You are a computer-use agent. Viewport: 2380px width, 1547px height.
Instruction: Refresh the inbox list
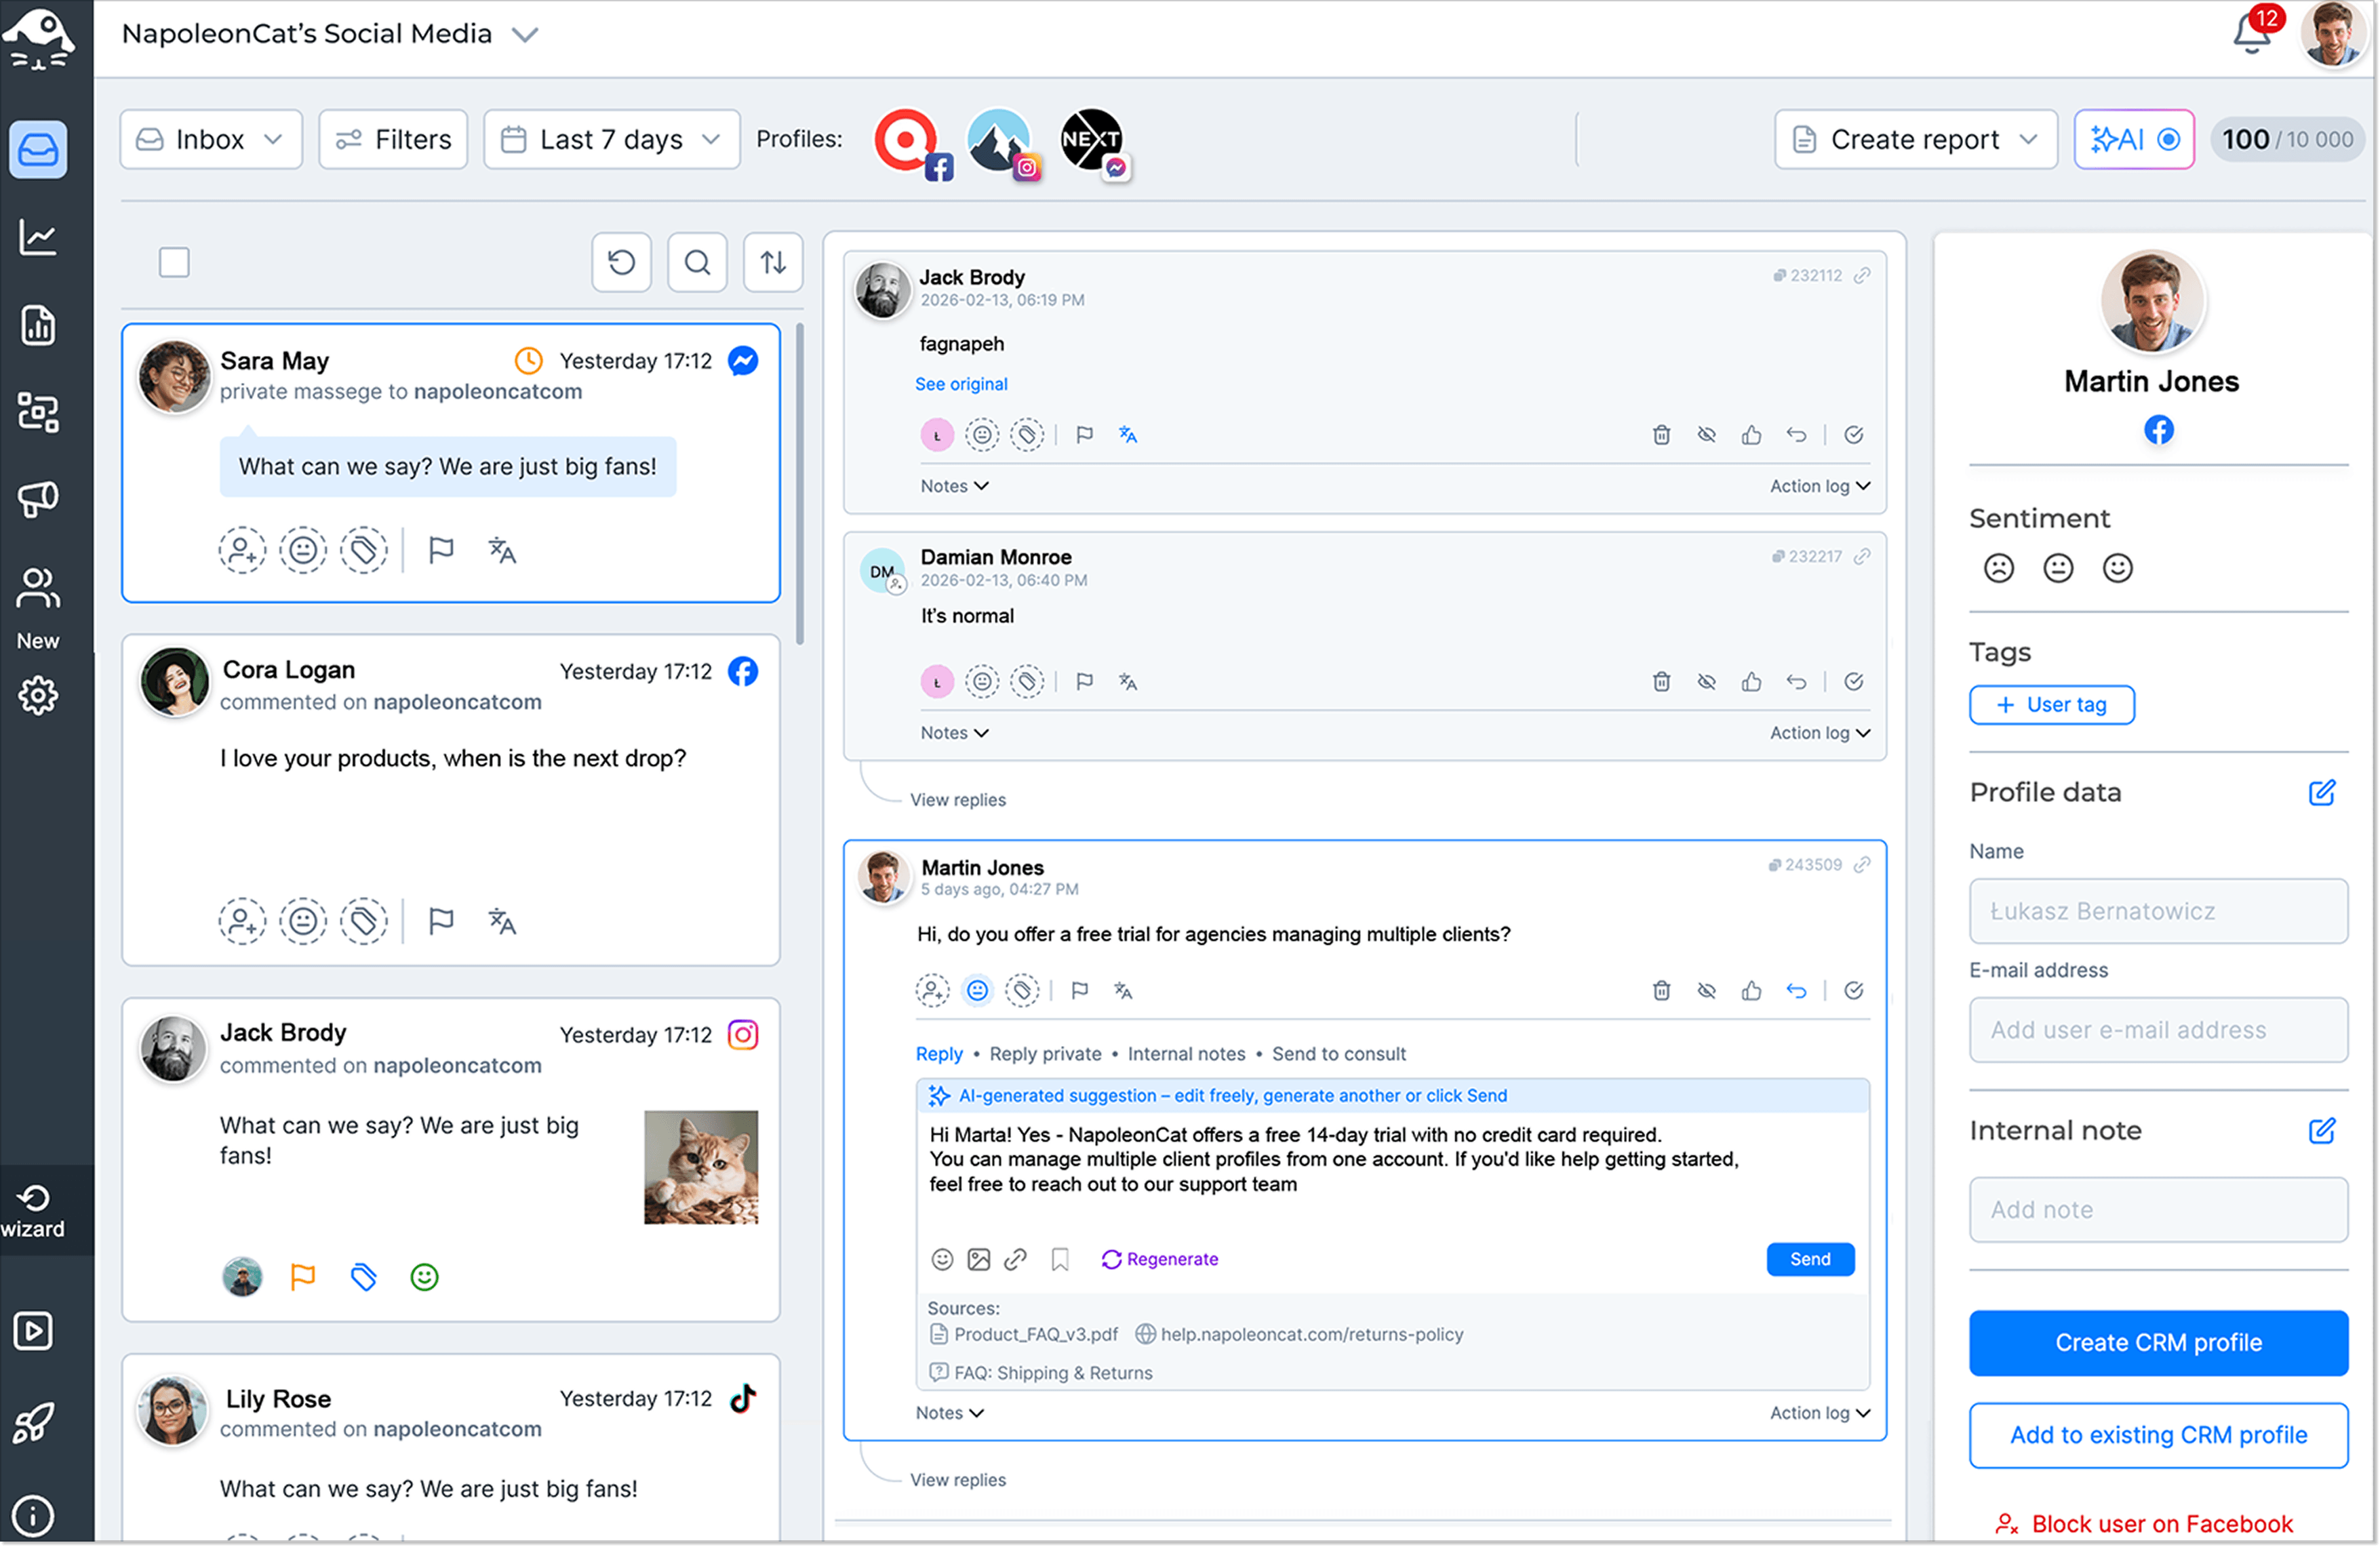click(621, 263)
